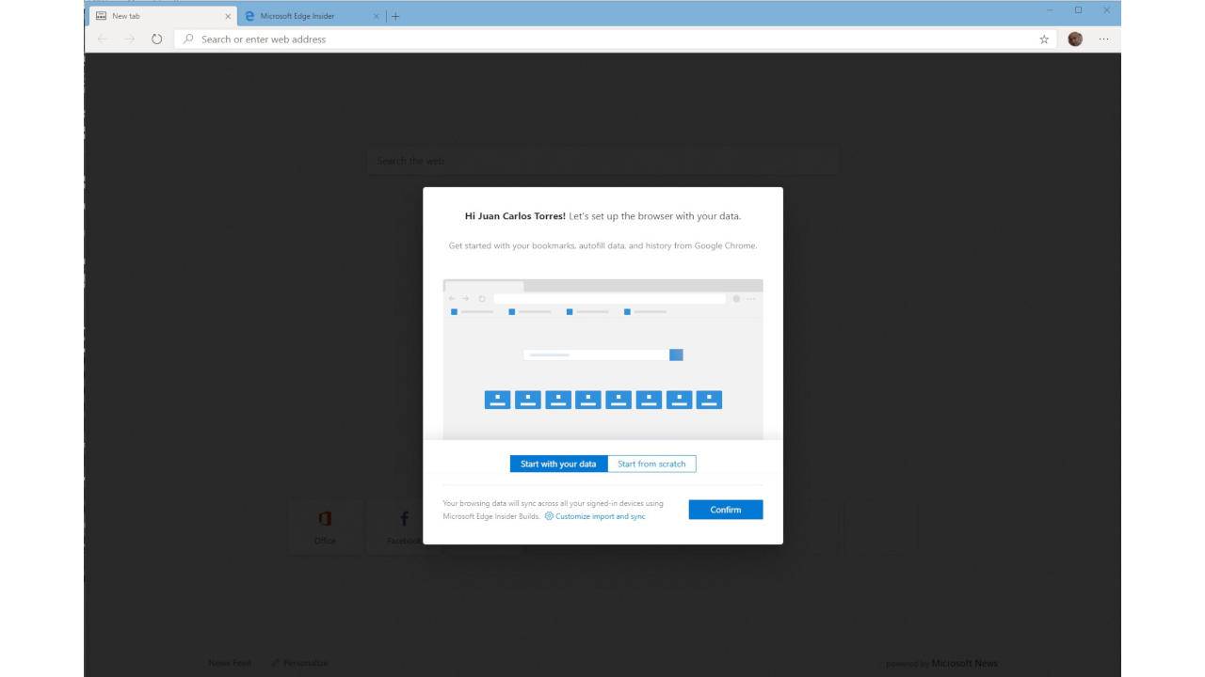
Task: Open the Office quick link tile
Action: click(x=325, y=527)
